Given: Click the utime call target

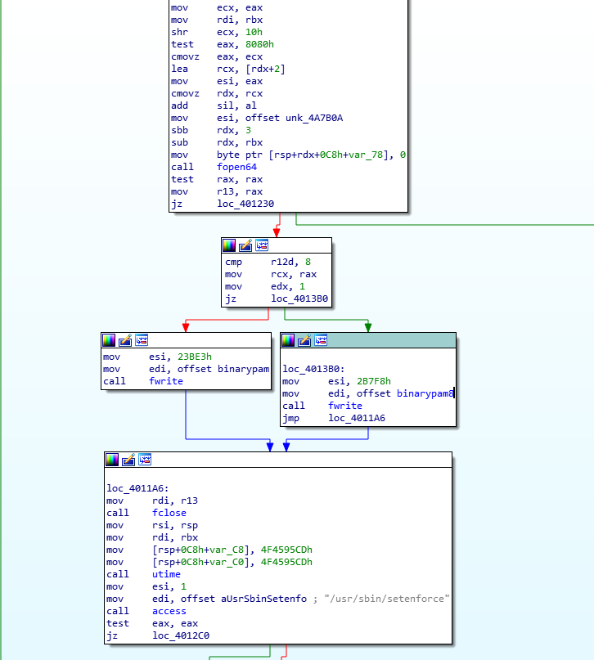Looking at the screenshot, I should pos(168,574).
